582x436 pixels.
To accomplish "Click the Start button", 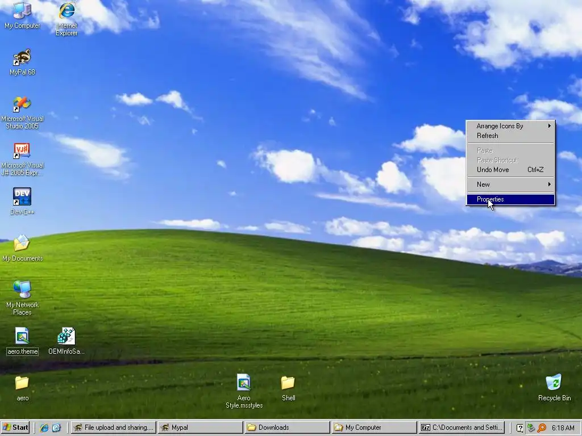I will [15, 427].
